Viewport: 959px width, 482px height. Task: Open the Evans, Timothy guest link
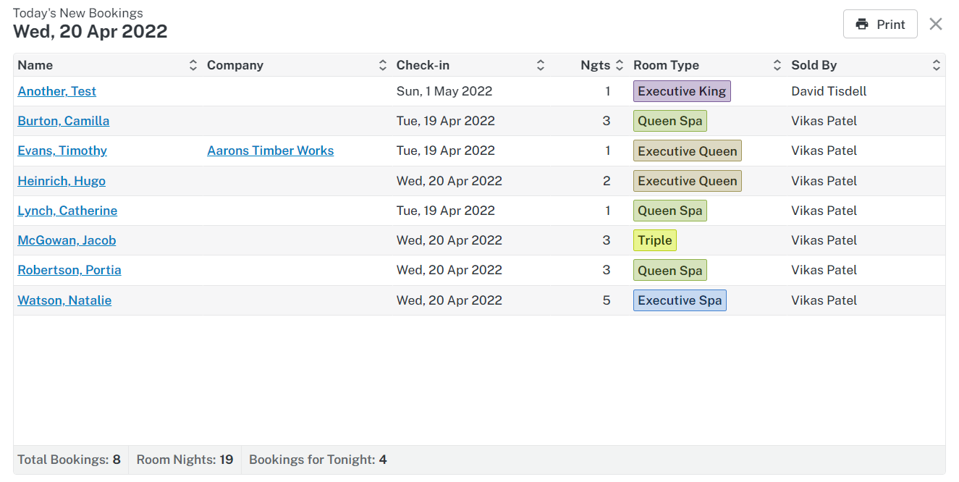point(62,151)
